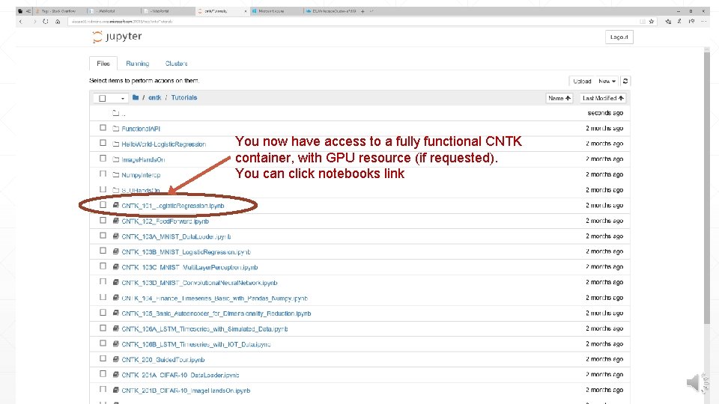Sort files by Last Modified
The height and width of the screenshot is (404, 719).
[x=603, y=98]
